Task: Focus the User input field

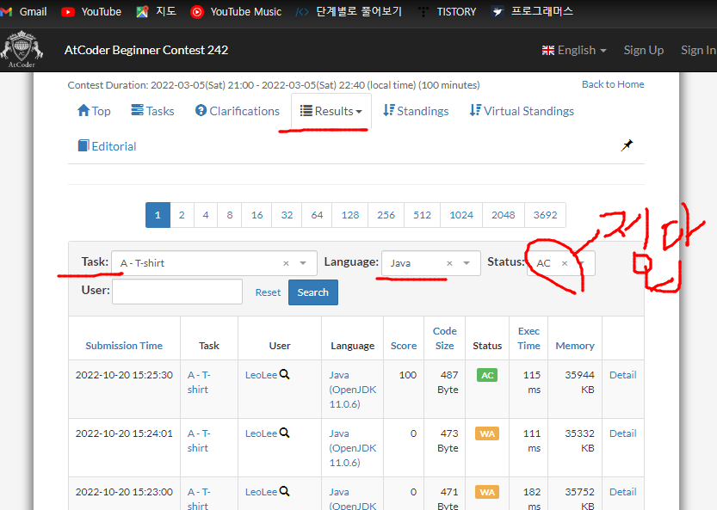Action: point(177,292)
